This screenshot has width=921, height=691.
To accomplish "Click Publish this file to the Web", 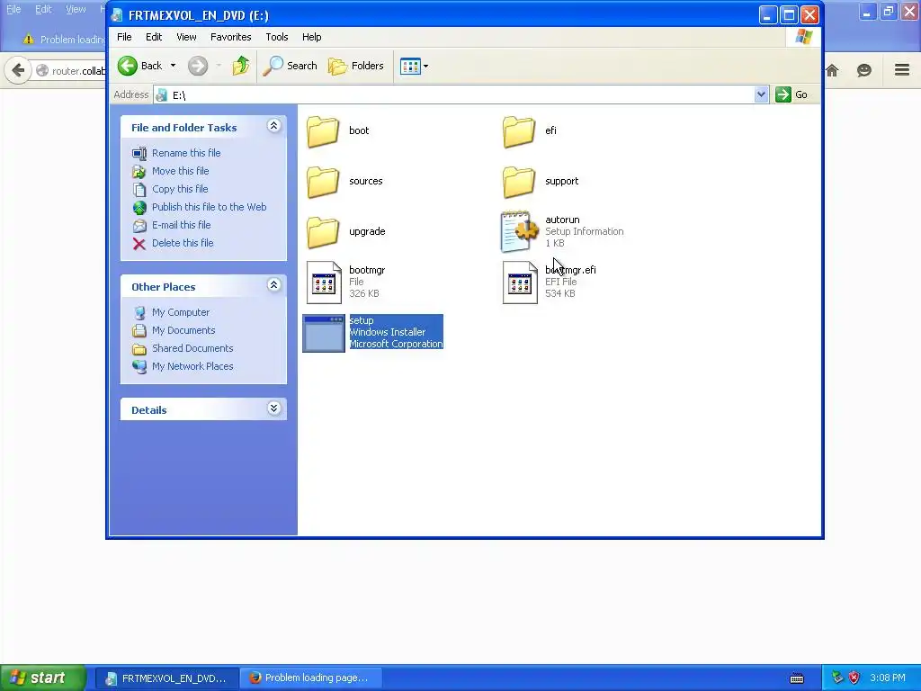I will [209, 207].
